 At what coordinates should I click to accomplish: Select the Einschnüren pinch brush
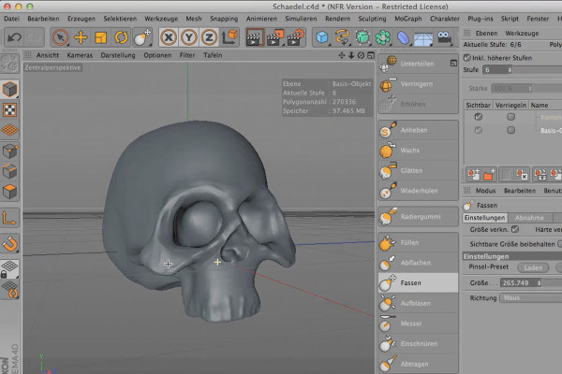(x=418, y=343)
